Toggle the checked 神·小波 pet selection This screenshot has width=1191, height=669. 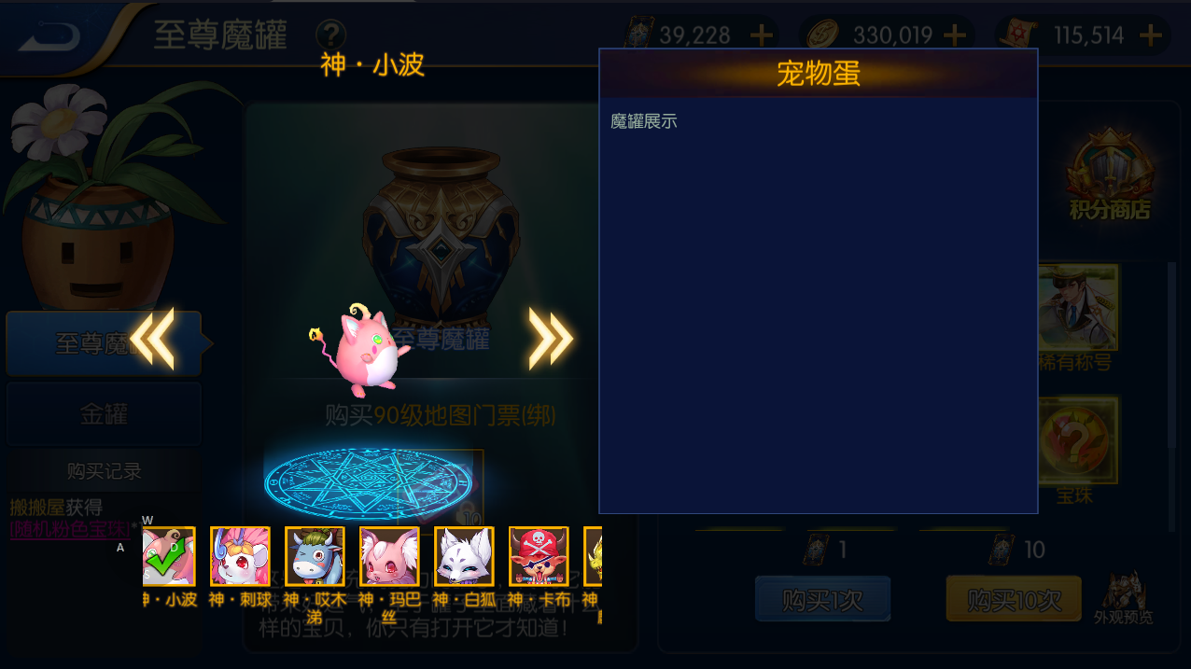169,557
